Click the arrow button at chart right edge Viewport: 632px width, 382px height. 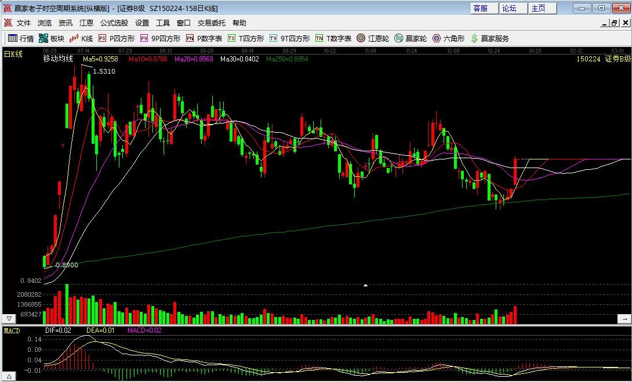(x=624, y=319)
